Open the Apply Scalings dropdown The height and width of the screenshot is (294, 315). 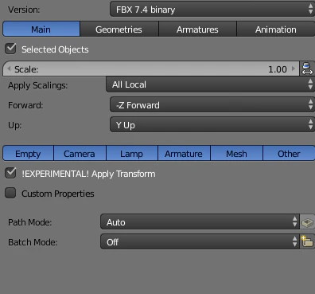tap(210, 84)
